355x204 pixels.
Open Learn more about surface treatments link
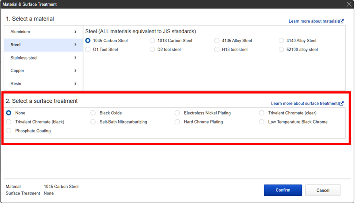click(x=305, y=103)
